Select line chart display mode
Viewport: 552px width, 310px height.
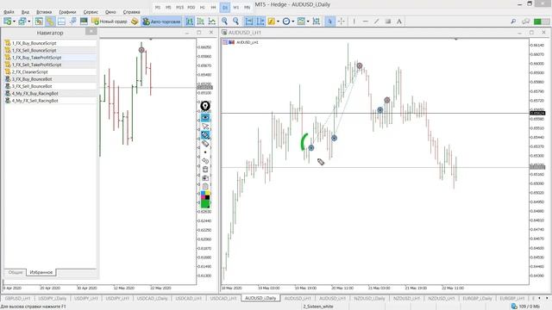point(212,22)
